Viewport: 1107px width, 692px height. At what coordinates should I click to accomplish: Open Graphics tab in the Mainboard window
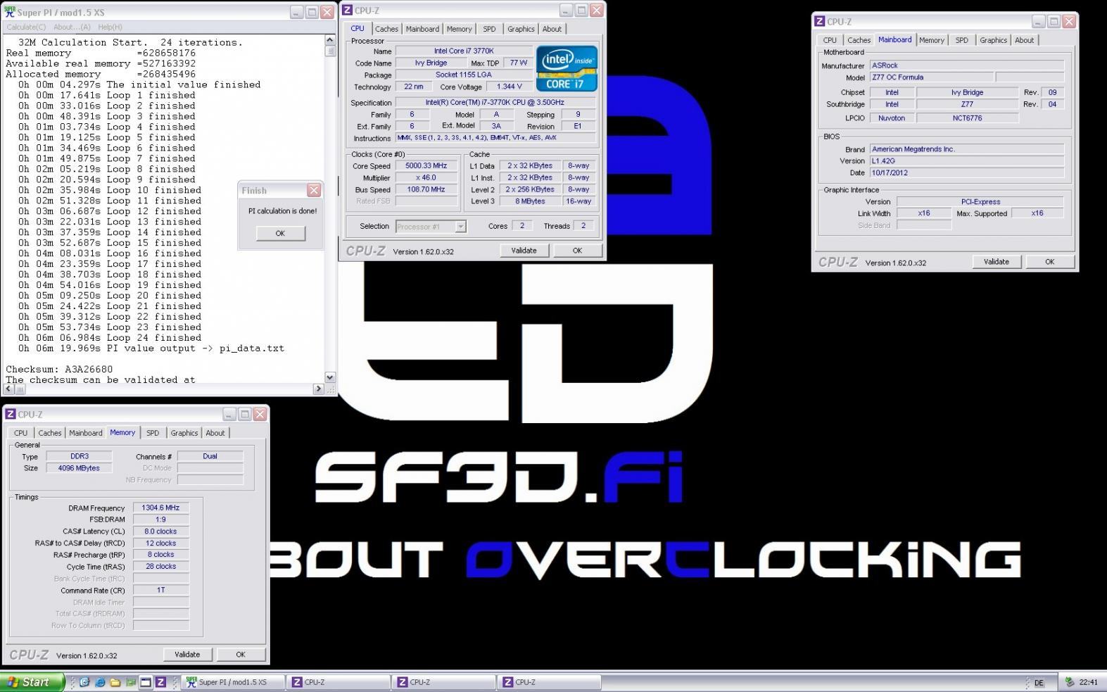[x=993, y=40]
